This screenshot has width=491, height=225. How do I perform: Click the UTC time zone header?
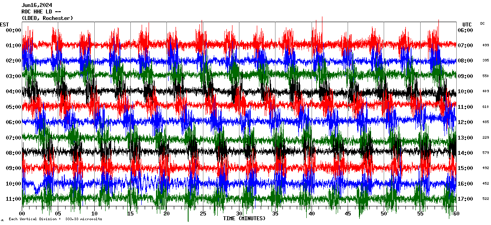coord(467,24)
